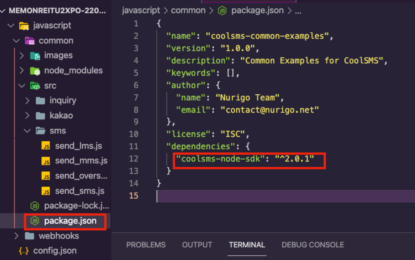Click the webhooks folder icon
415x260 pixels.
pos(29,236)
